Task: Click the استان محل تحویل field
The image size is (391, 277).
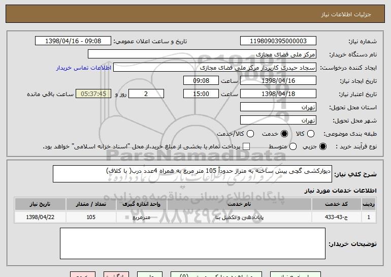Action: (x=278, y=107)
